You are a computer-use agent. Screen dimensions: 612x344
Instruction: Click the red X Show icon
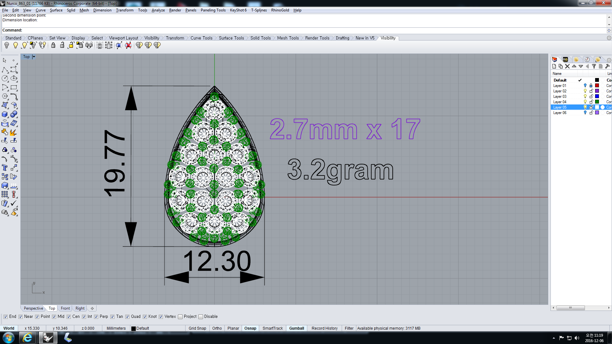(128, 45)
